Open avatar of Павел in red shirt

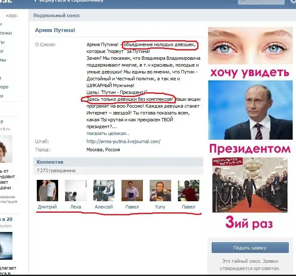tap(188, 191)
